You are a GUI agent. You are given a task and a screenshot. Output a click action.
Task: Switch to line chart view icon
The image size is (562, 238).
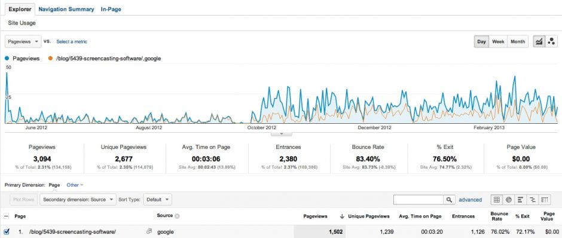tap(539, 42)
